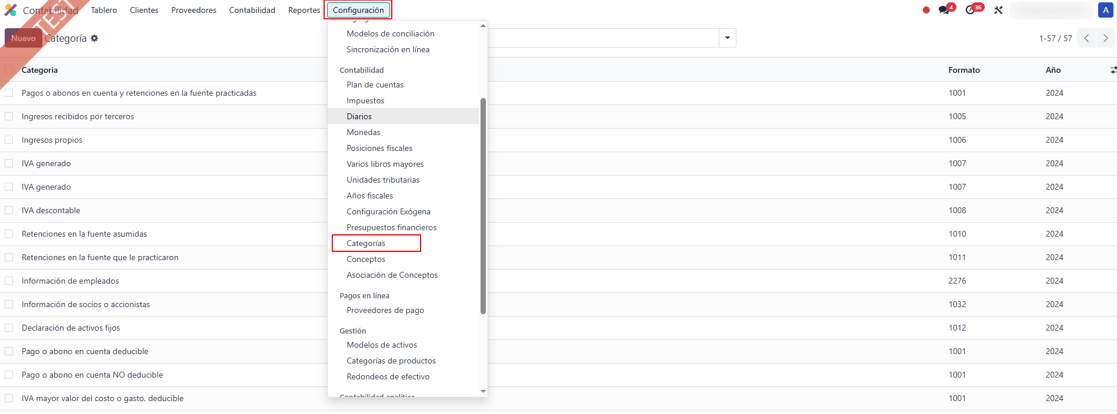Open row IVA mayor valor del costo o gasto, deducible
This screenshot has width=1117, height=414.
coord(102,398)
